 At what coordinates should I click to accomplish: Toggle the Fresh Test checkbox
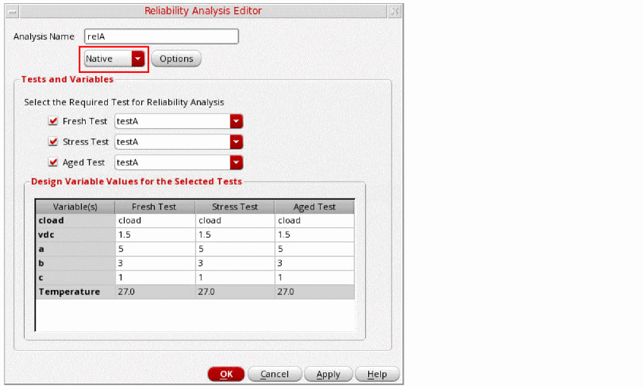53,121
